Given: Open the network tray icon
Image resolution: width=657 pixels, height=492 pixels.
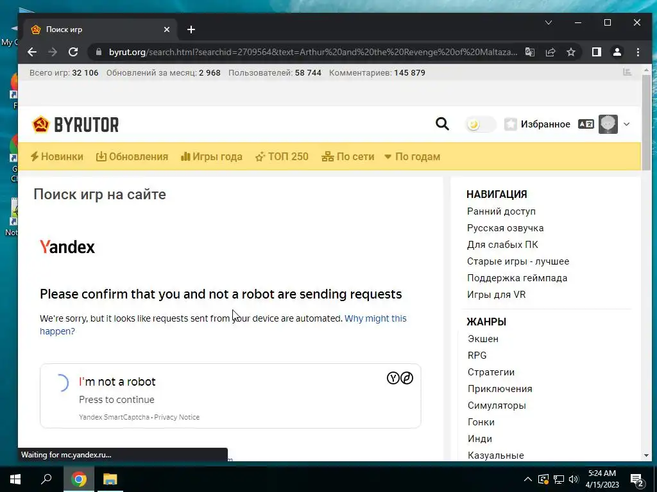Looking at the screenshot, I should [559, 479].
